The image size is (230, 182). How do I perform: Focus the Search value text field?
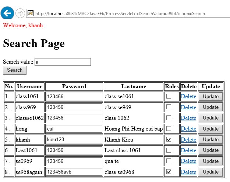(63, 62)
